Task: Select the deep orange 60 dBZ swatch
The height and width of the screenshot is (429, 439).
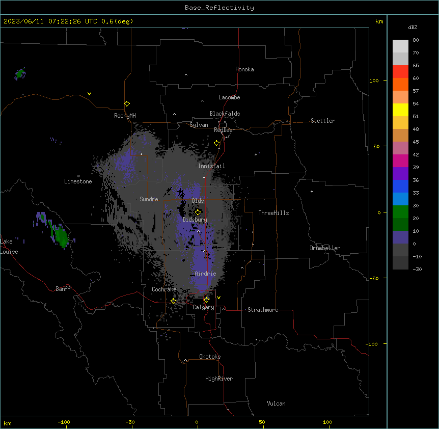Action: 400,84
